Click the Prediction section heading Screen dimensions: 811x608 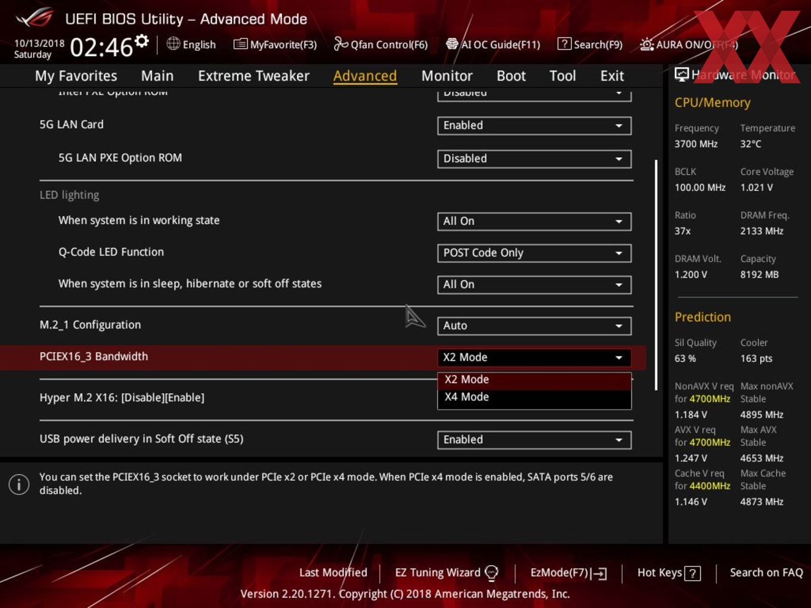click(702, 317)
